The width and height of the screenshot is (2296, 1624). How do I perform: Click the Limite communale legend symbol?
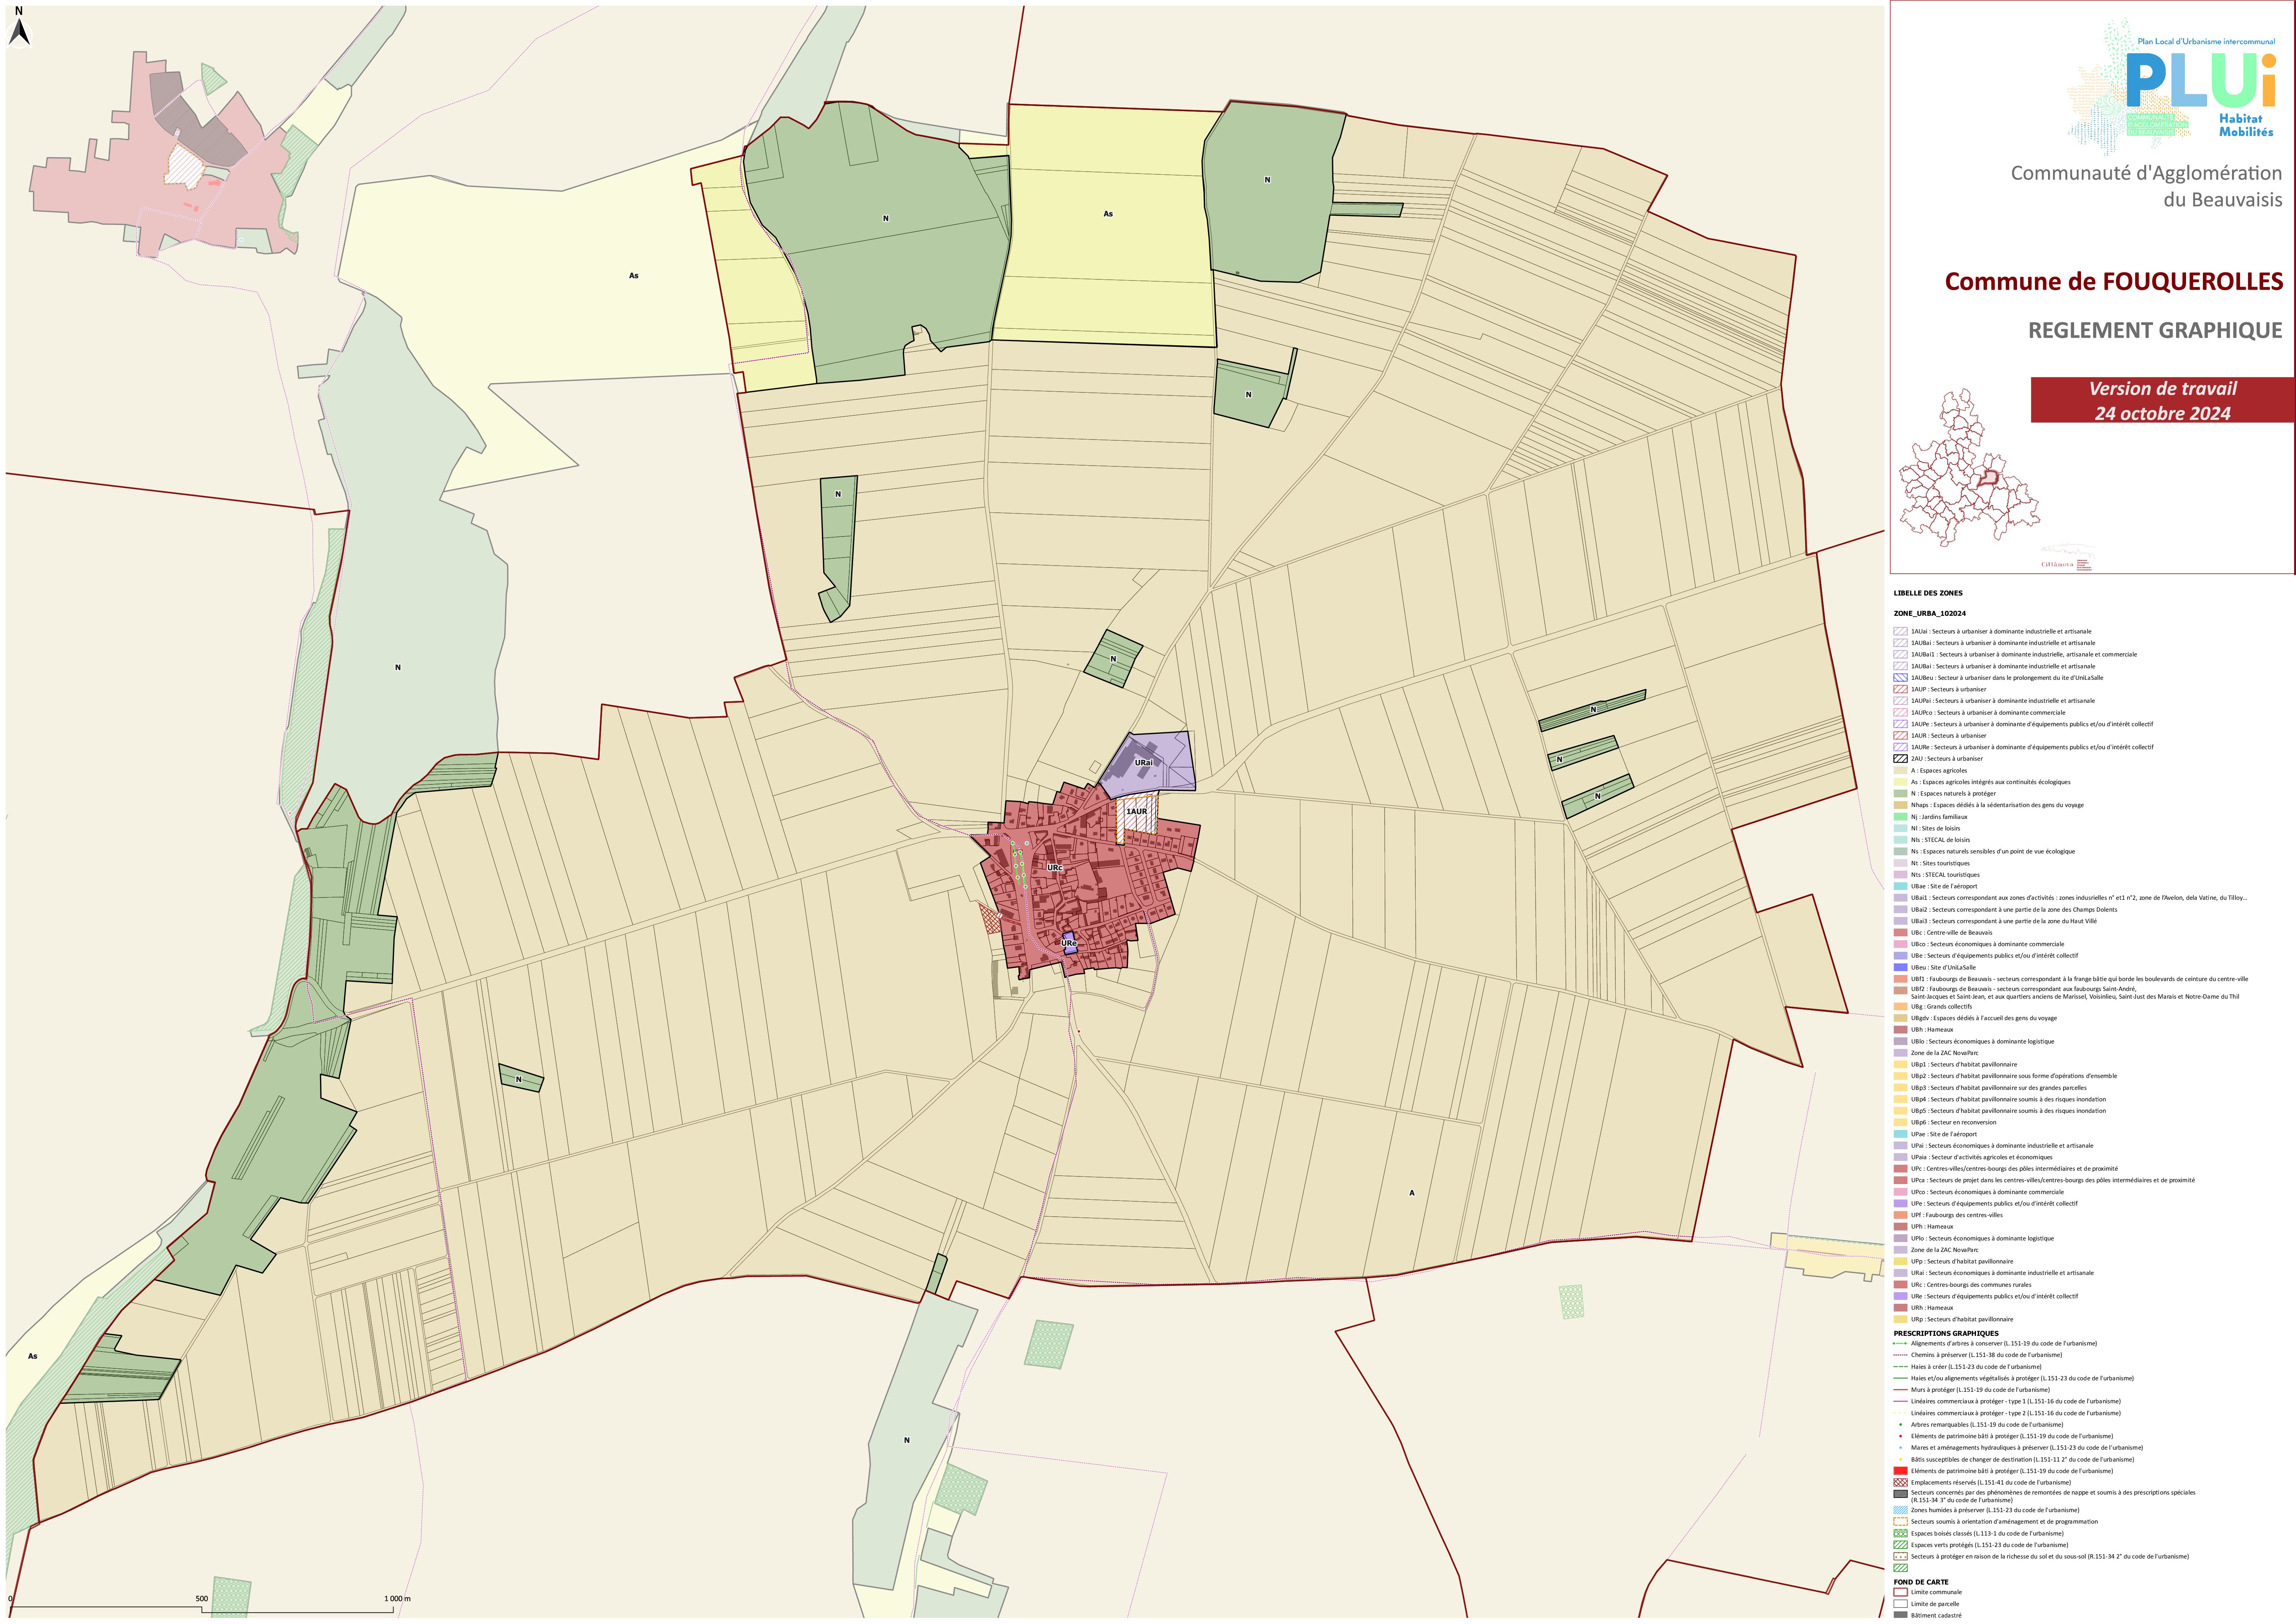[x=1900, y=1592]
